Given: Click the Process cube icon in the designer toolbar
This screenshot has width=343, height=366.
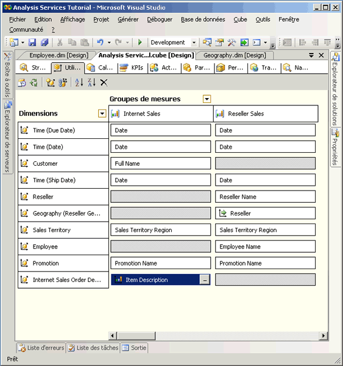Looking at the screenshot, I should click(x=22, y=83).
